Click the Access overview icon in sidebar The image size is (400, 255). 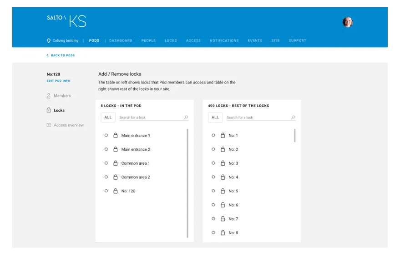pyautogui.click(x=49, y=125)
